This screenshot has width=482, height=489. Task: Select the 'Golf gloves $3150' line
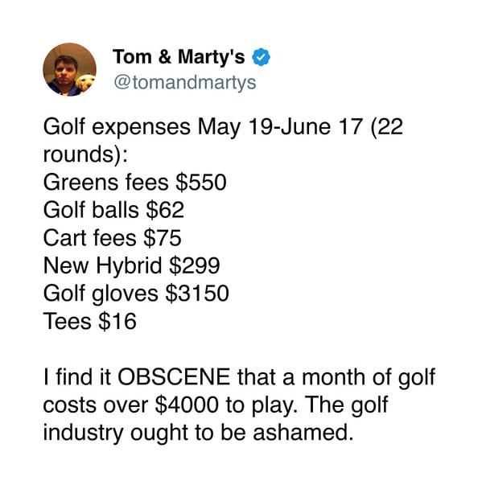coord(136,294)
